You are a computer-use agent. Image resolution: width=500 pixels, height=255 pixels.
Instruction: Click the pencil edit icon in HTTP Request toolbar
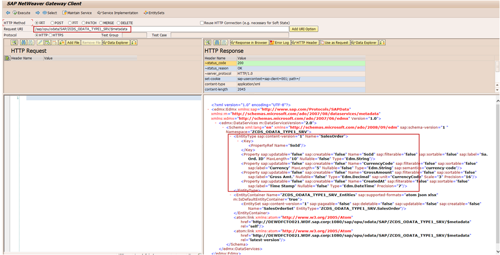pyautogui.click(x=40, y=42)
